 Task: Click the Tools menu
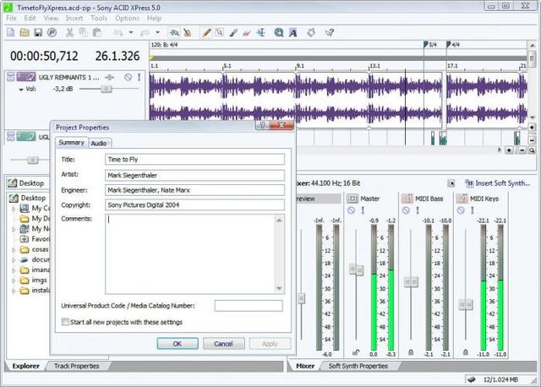[x=99, y=19]
